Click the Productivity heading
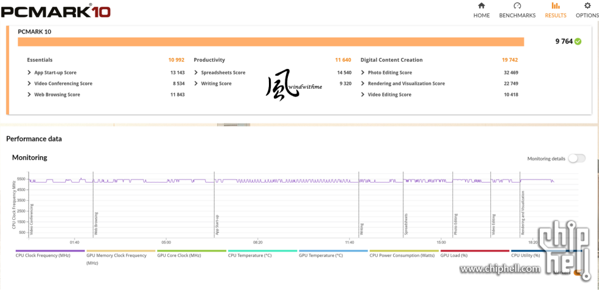This screenshot has width=599, height=290. click(209, 60)
